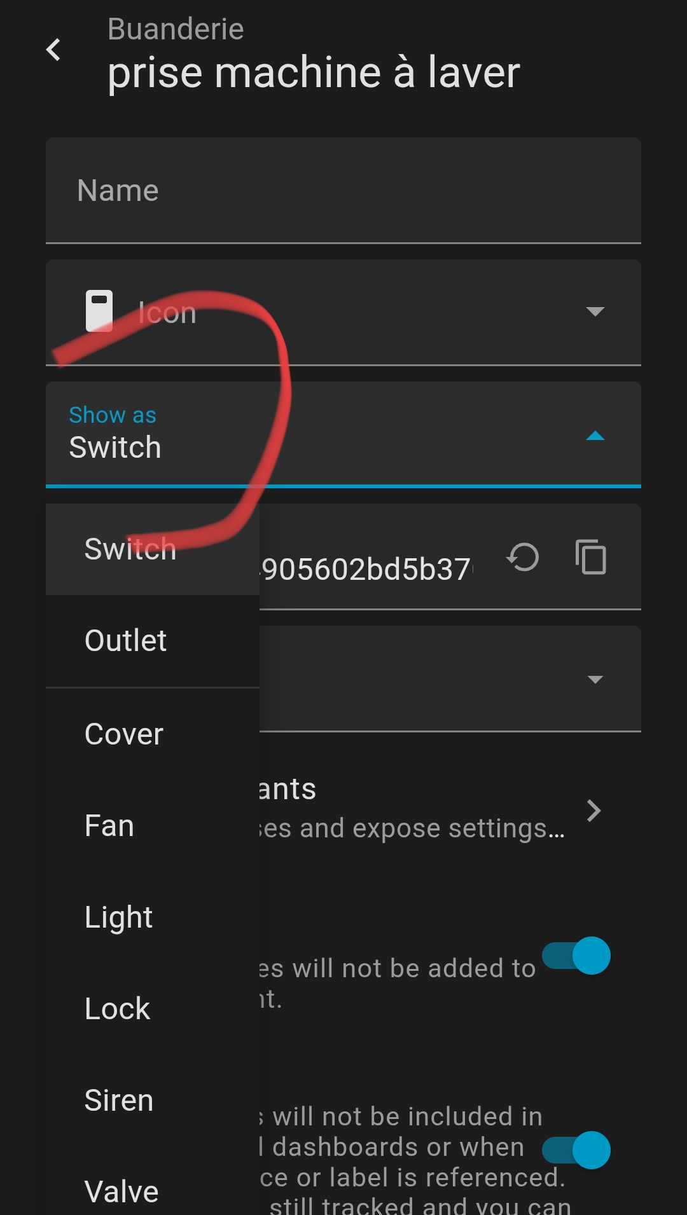Toggle the first blue enabled switch
This screenshot has height=1215, width=687.
point(576,956)
